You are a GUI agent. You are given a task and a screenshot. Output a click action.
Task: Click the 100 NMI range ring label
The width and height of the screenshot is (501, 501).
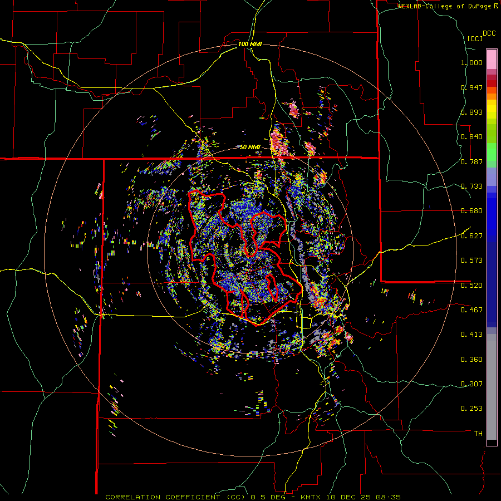point(250,44)
